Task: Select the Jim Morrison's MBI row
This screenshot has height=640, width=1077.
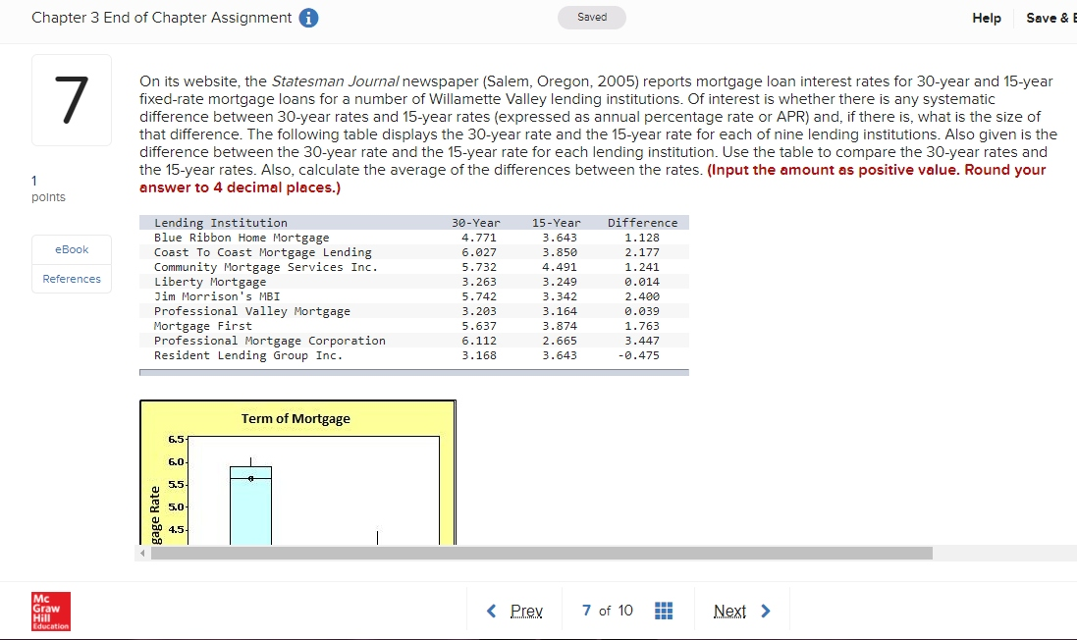Action: (414, 296)
